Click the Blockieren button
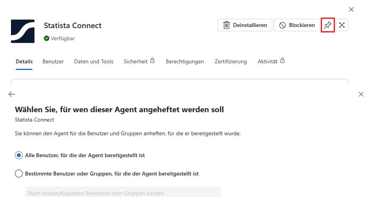This screenshot has width=367, height=197. coord(297,25)
